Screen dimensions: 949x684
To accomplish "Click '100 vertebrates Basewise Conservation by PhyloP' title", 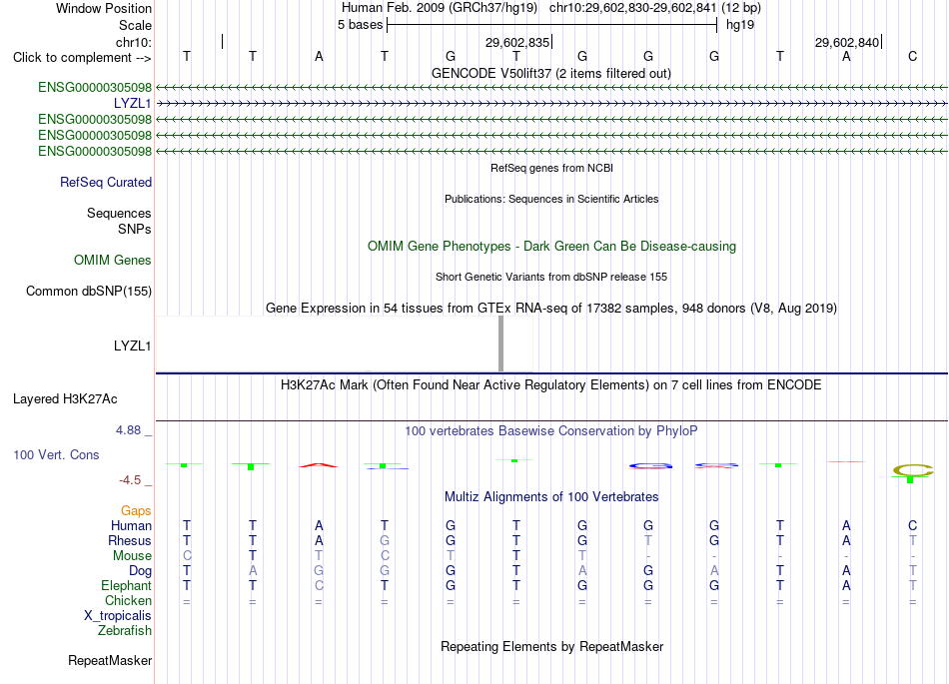I will coord(551,431).
